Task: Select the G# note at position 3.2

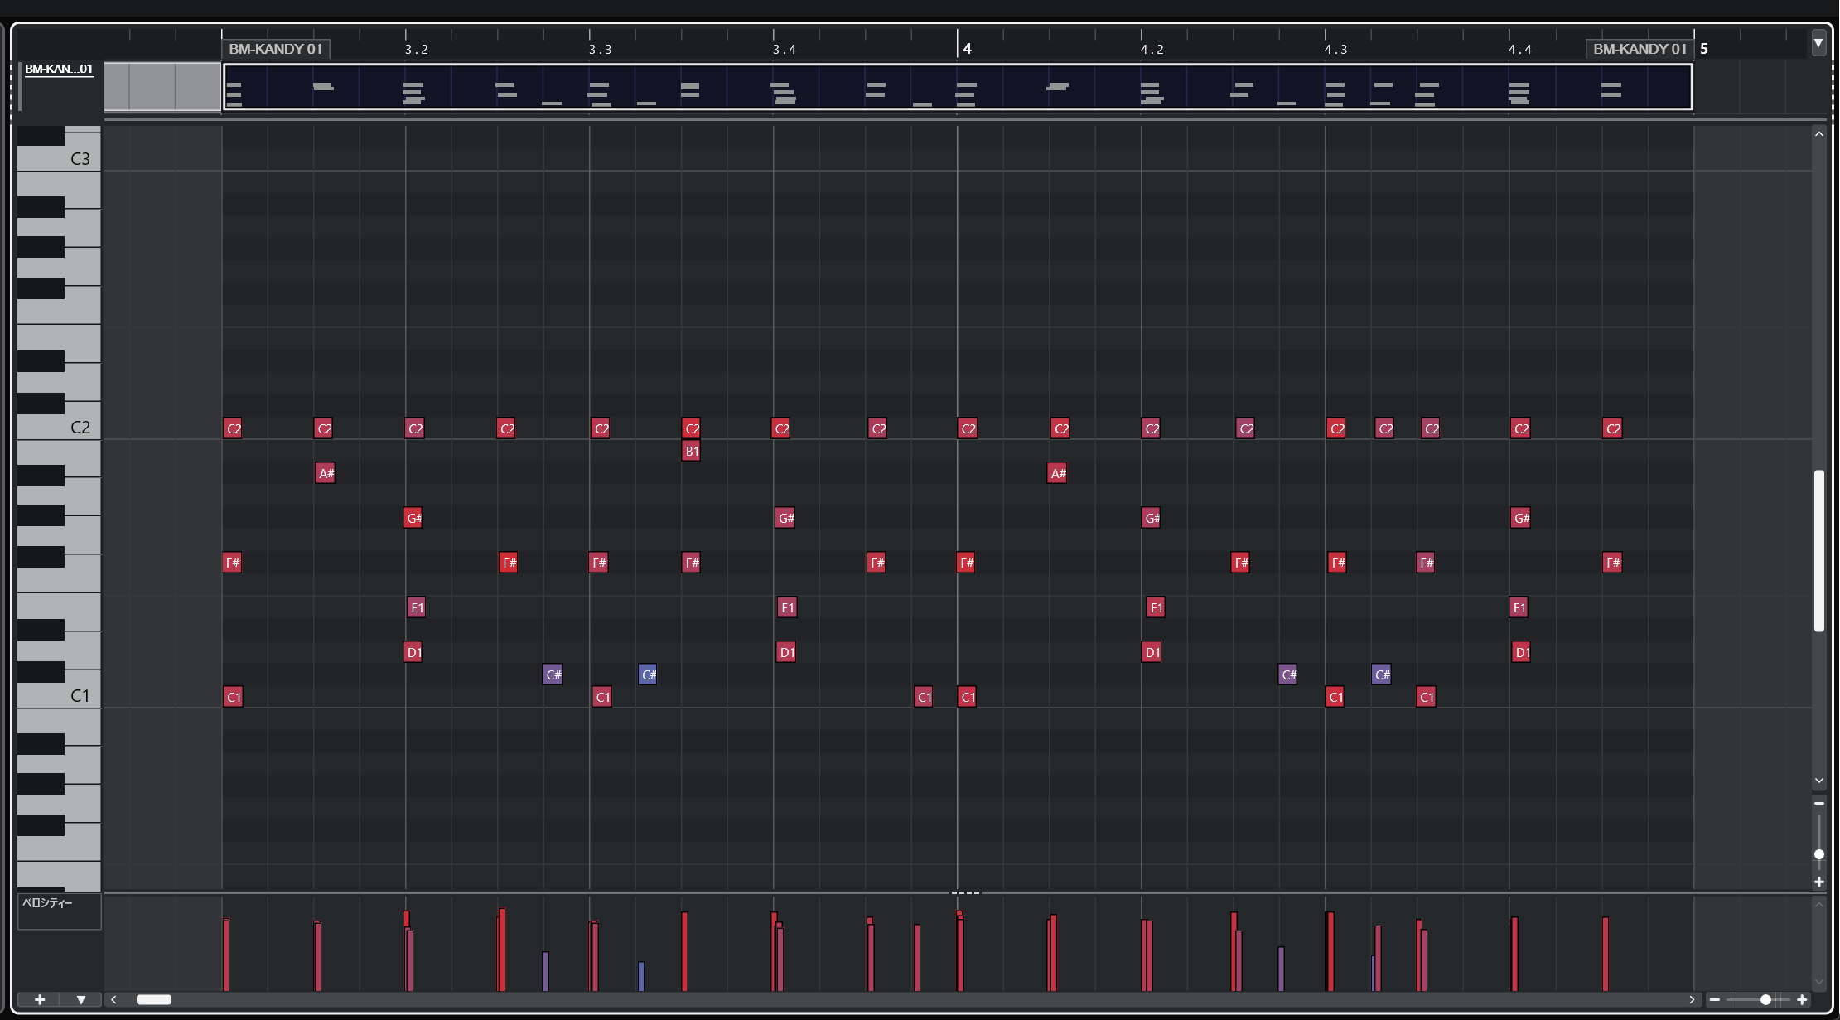Action: (413, 518)
